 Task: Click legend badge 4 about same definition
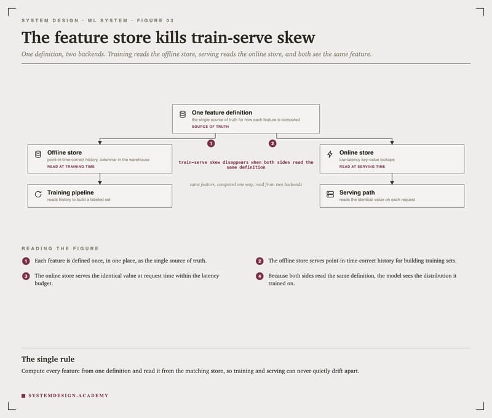(260, 276)
